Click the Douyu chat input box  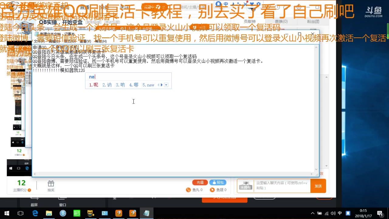282,186
